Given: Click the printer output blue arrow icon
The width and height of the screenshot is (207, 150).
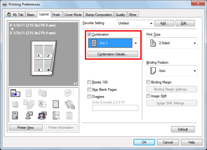Looking at the screenshot, I should click(15, 93).
